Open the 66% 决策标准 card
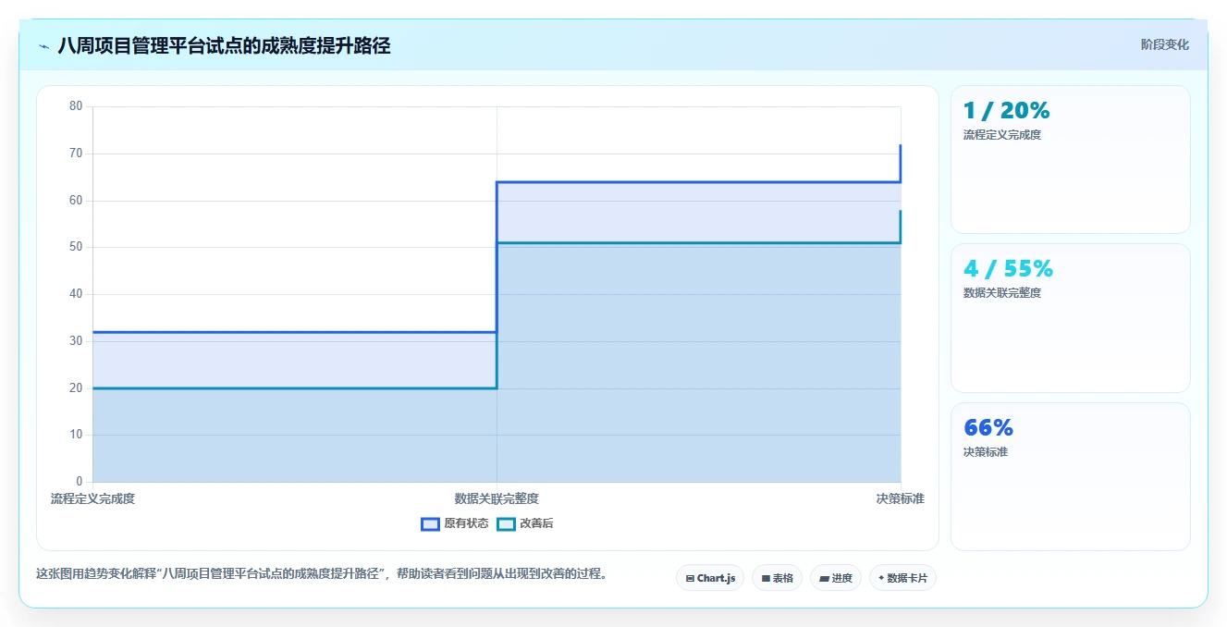1227x627 pixels. (x=1070, y=476)
